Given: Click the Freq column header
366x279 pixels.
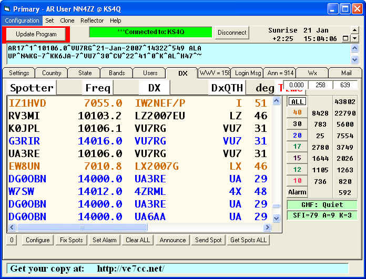Looking at the screenshot, I should click(x=98, y=88).
